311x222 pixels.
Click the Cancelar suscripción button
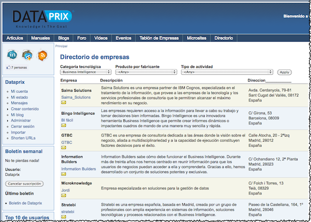[x=24, y=184]
